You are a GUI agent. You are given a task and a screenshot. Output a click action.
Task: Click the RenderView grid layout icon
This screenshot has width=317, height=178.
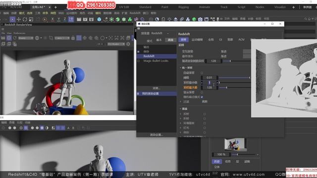click(79, 38)
